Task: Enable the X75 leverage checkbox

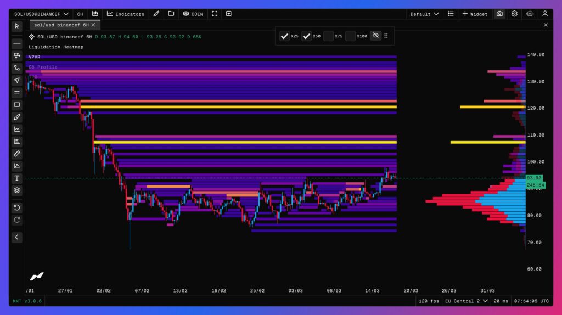Action: coord(328,36)
